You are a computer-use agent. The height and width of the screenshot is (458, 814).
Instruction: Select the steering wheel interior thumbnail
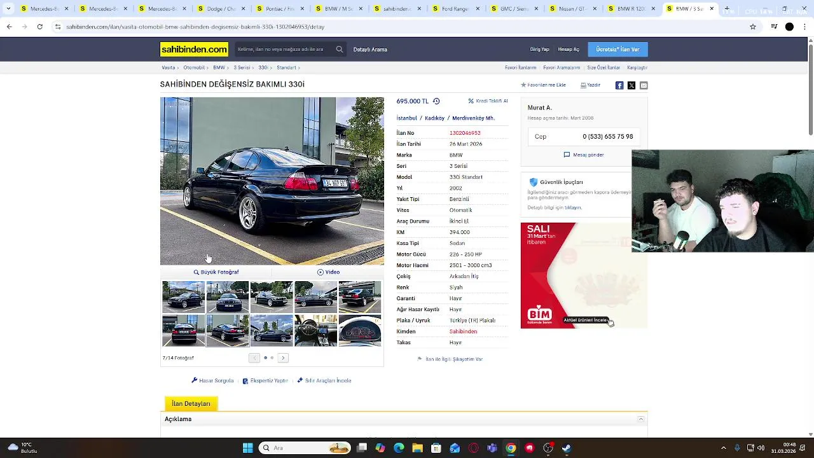[x=315, y=330]
